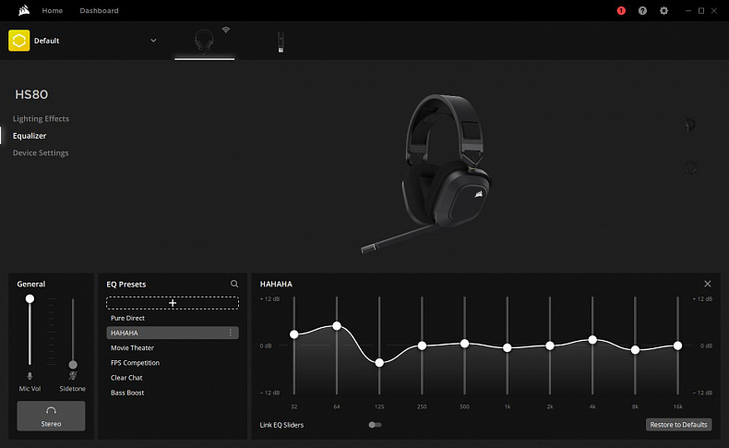Click the Sidetone slider handle
Viewport: 729px width, 448px height.
pyautogui.click(x=73, y=365)
